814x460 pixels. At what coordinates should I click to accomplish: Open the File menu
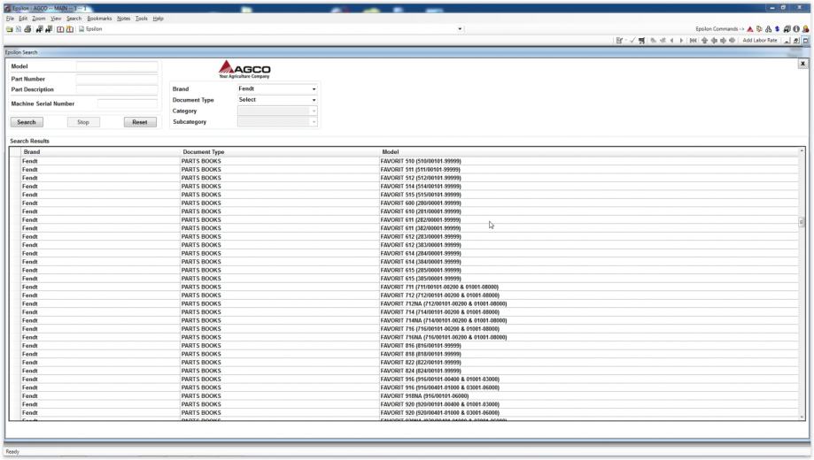10,19
